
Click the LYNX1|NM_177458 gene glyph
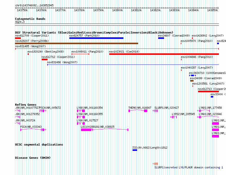(x=203, y=111)
